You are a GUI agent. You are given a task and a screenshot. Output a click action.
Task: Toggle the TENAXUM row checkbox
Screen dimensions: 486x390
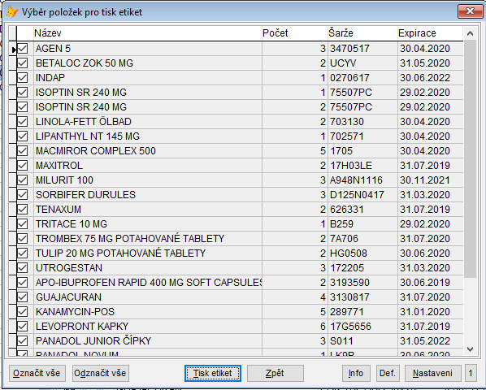tap(22, 209)
